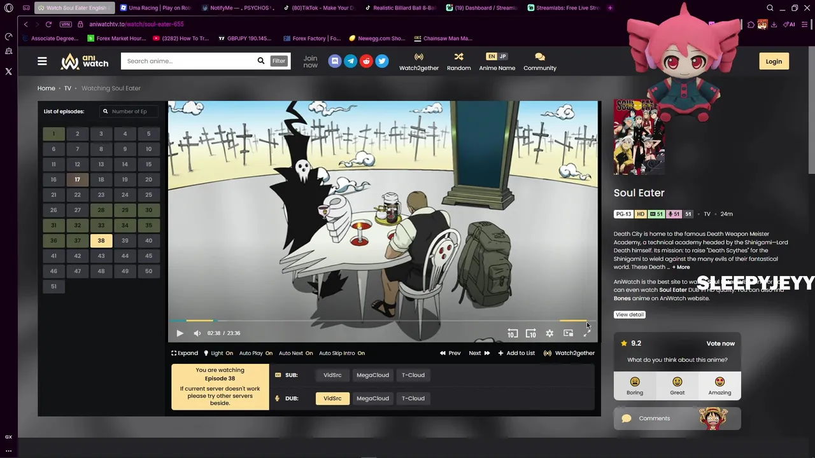815x458 pixels.
Task: Select SUB VidSrc server
Action: [x=332, y=375]
